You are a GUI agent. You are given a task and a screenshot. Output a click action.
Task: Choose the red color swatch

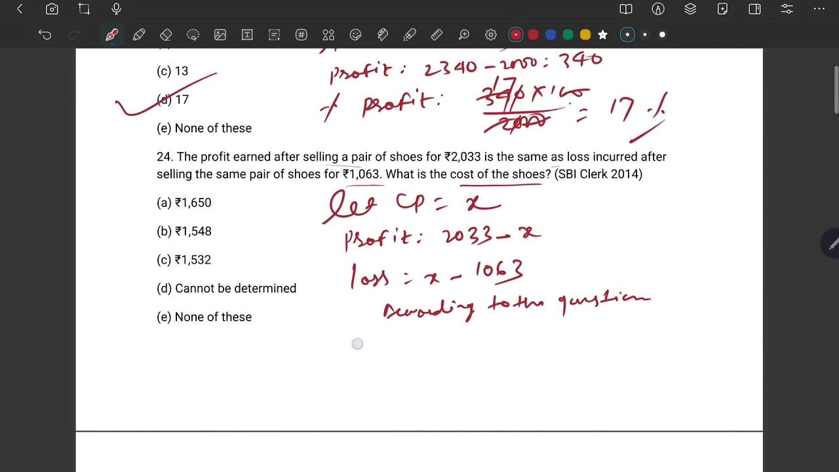pyautogui.click(x=534, y=35)
